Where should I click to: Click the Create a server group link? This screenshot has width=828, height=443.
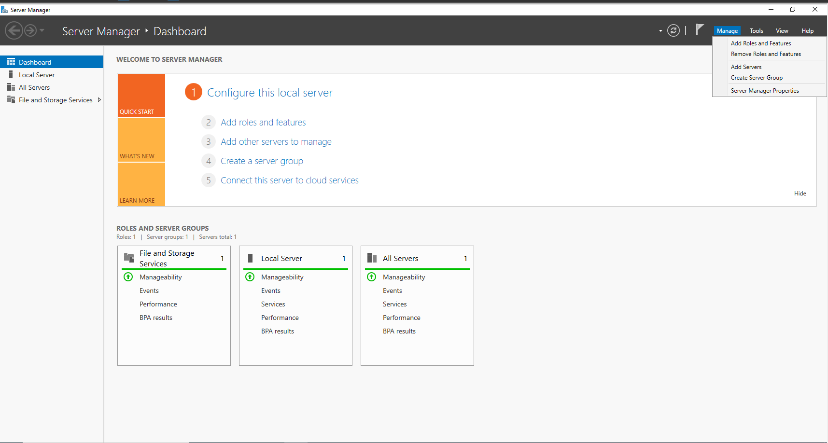pyautogui.click(x=262, y=161)
